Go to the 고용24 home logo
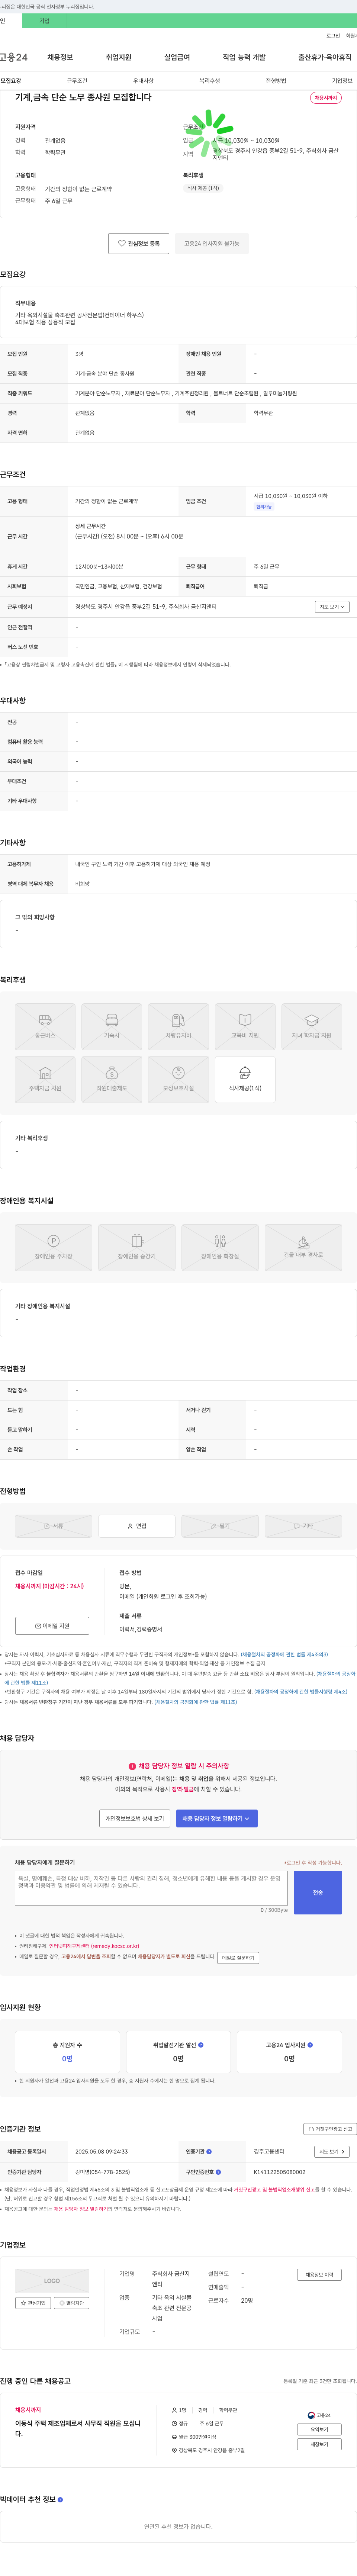The height and width of the screenshot is (2576, 357). click(x=14, y=57)
